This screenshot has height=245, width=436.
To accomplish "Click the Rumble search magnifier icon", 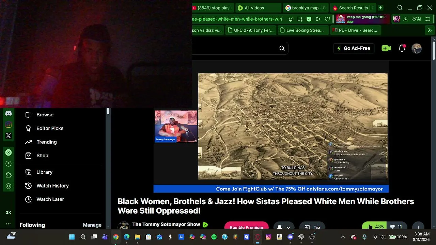I will tap(282, 48).
